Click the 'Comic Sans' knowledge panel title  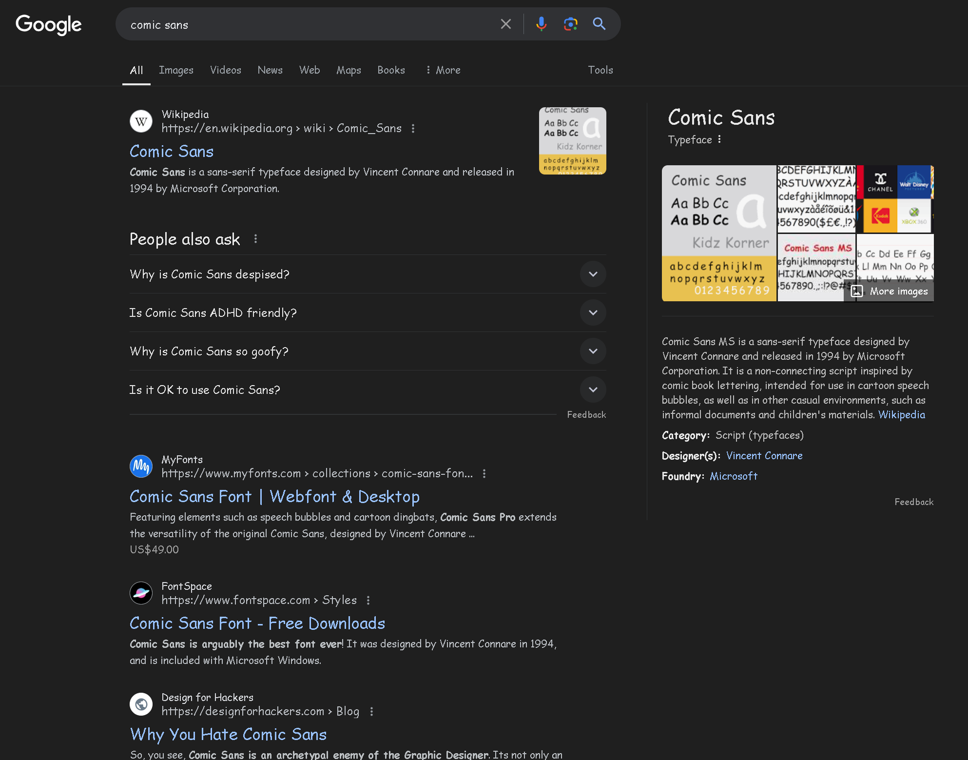click(x=721, y=117)
